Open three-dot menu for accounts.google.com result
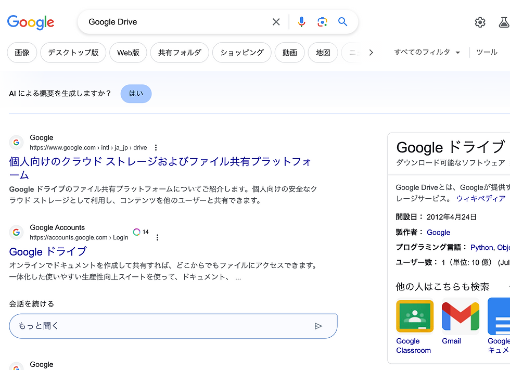 [x=157, y=238]
